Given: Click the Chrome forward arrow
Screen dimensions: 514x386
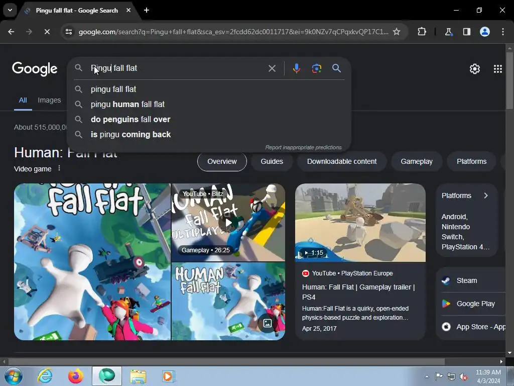Looking at the screenshot, I should [x=29, y=32].
